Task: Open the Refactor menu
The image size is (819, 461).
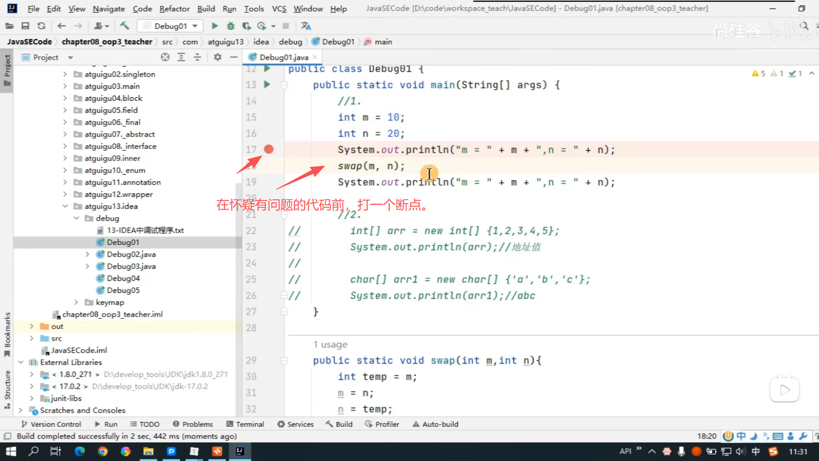Action: click(x=174, y=9)
